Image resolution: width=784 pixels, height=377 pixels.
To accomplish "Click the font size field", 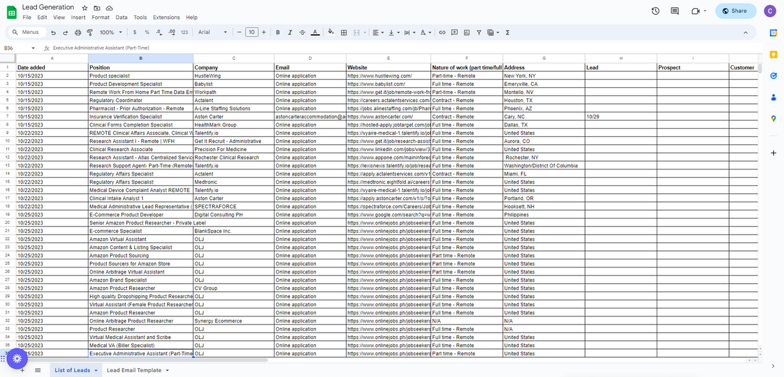I will 251,33.
